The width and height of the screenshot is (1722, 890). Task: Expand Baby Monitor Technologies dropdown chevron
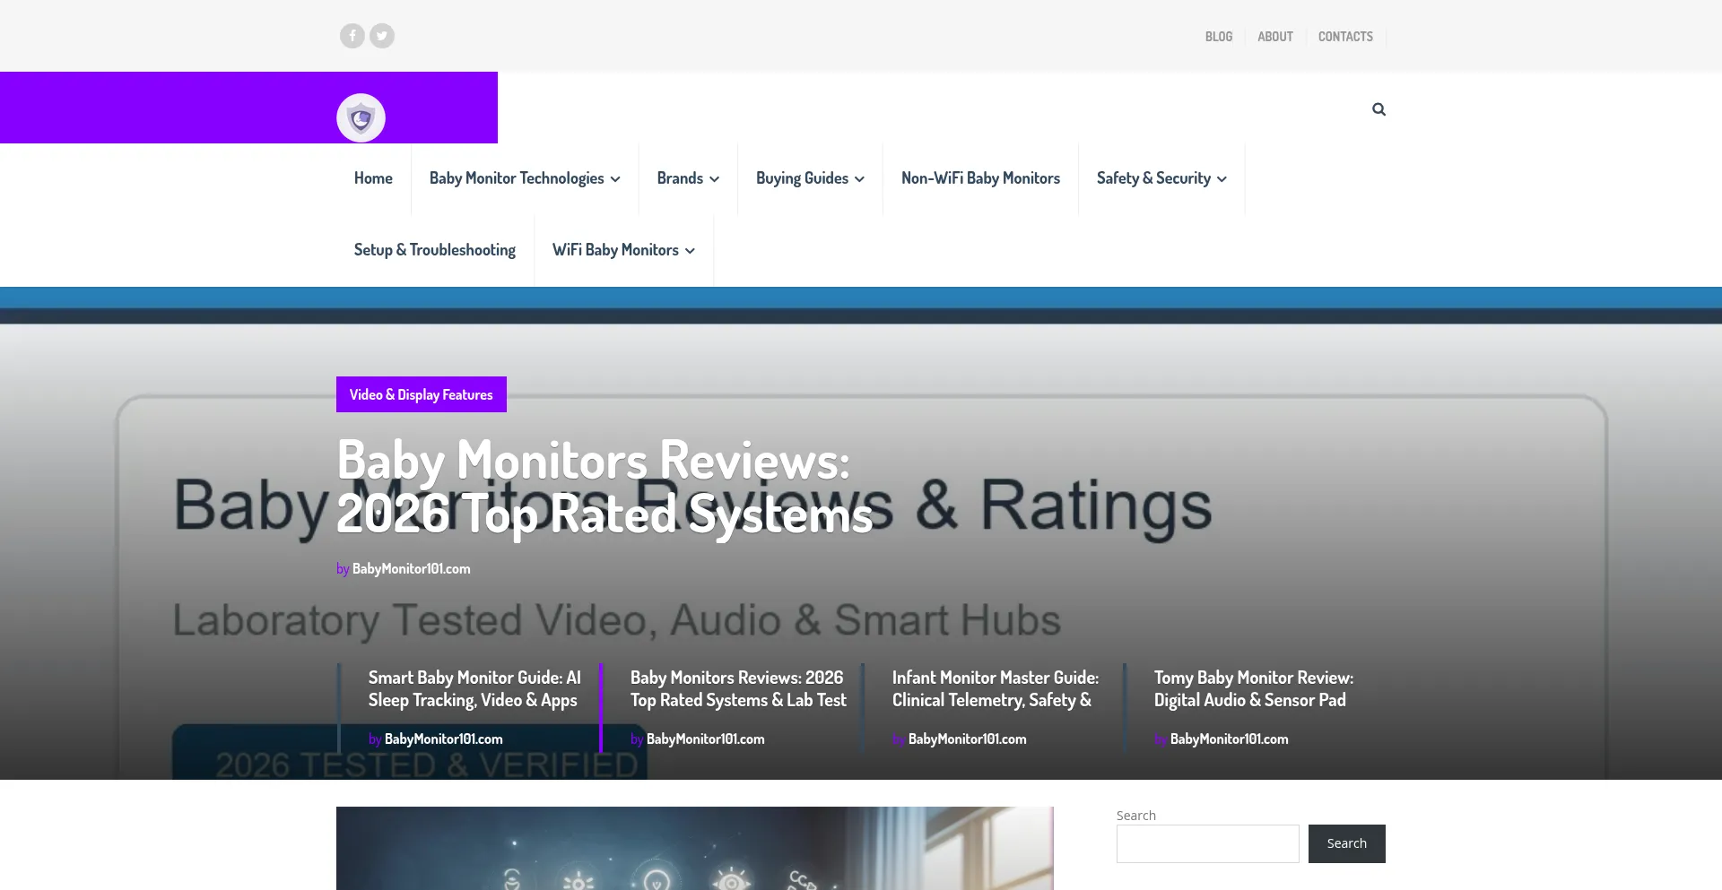pyautogui.click(x=615, y=179)
